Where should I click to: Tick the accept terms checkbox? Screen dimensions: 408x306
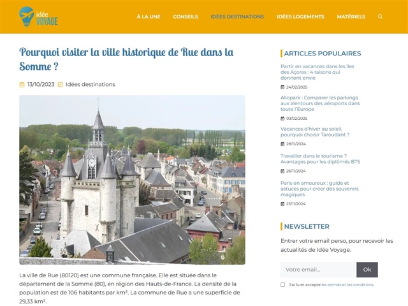[283, 285]
